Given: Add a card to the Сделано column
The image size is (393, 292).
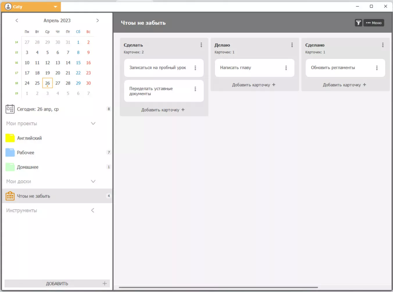Looking at the screenshot, I should tap(344, 85).
